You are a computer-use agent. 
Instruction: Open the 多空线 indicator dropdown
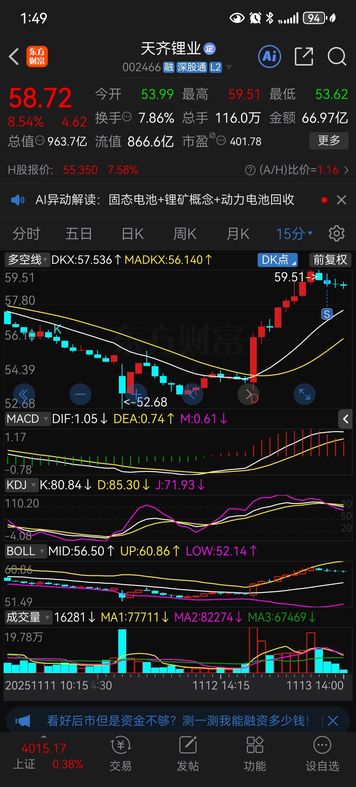coord(28,260)
